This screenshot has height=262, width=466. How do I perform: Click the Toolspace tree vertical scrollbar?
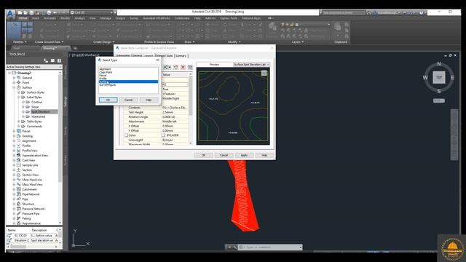point(60,148)
